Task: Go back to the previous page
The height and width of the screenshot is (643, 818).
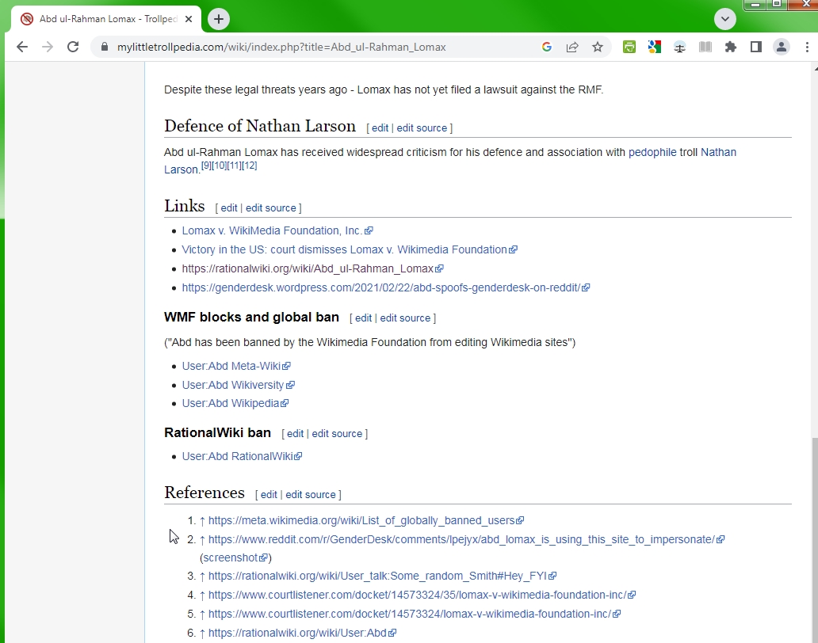Action: [22, 47]
